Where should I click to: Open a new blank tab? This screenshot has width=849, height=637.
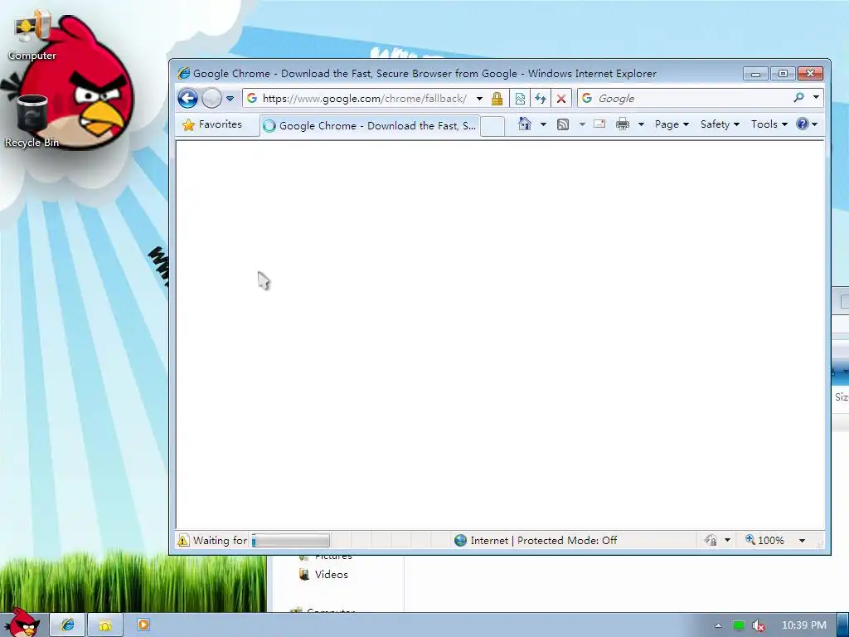[492, 126]
